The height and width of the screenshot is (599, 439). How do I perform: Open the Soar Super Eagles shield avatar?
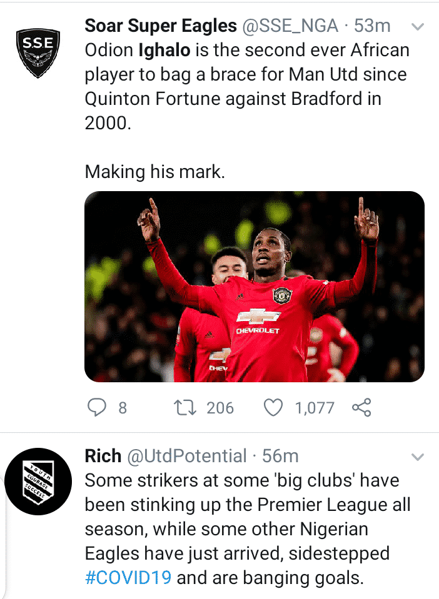pos(38,48)
